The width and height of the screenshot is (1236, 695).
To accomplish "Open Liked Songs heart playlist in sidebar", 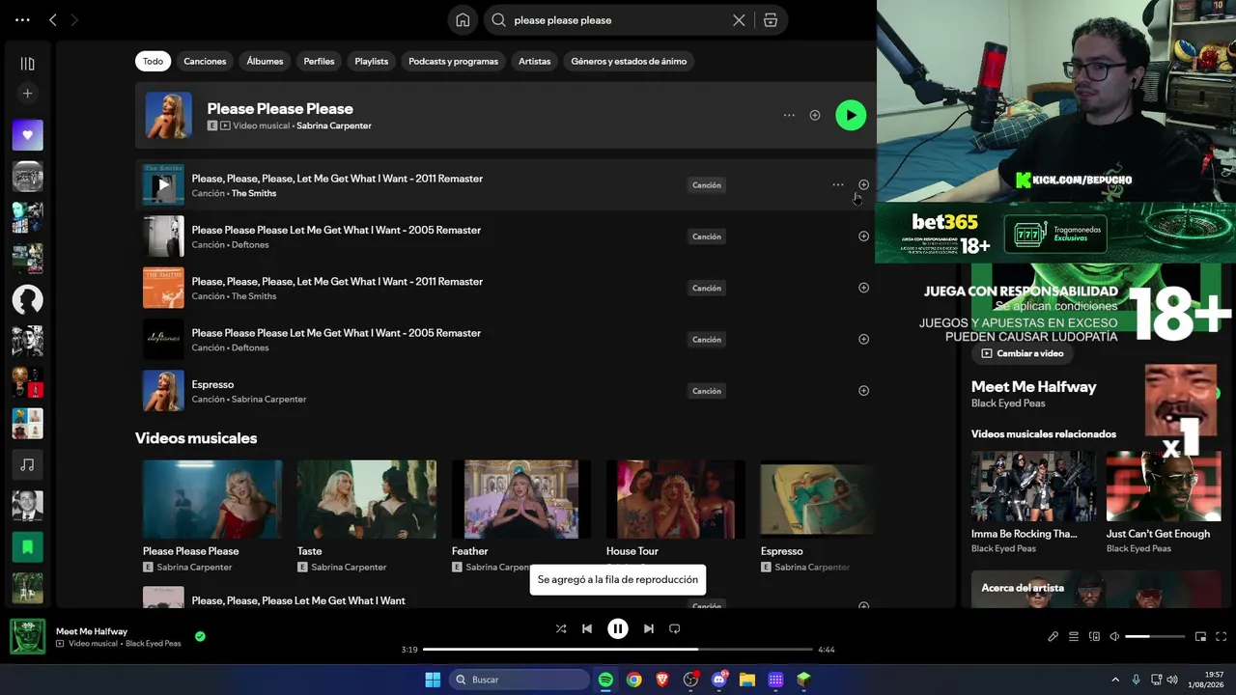I will 27,135.
